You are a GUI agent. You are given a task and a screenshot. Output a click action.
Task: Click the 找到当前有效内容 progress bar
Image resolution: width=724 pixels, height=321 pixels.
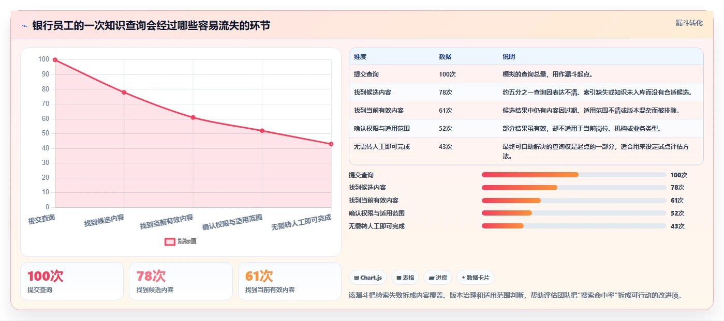tap(574, 201)
